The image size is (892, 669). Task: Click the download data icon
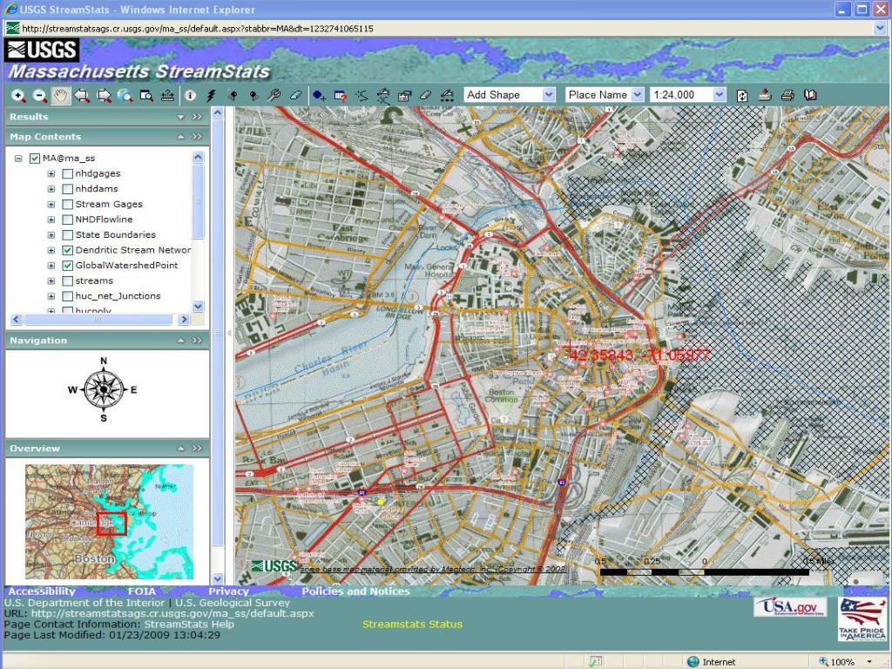click(765, 95)
